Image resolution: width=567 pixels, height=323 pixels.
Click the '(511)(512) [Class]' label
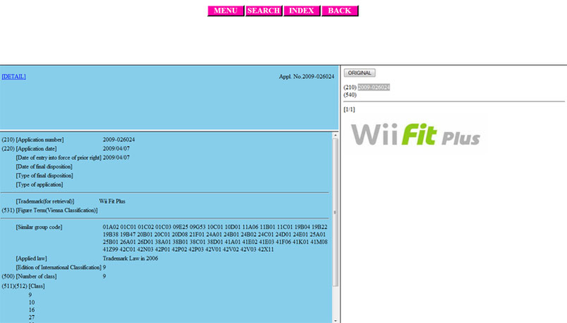tap(23, 286)
